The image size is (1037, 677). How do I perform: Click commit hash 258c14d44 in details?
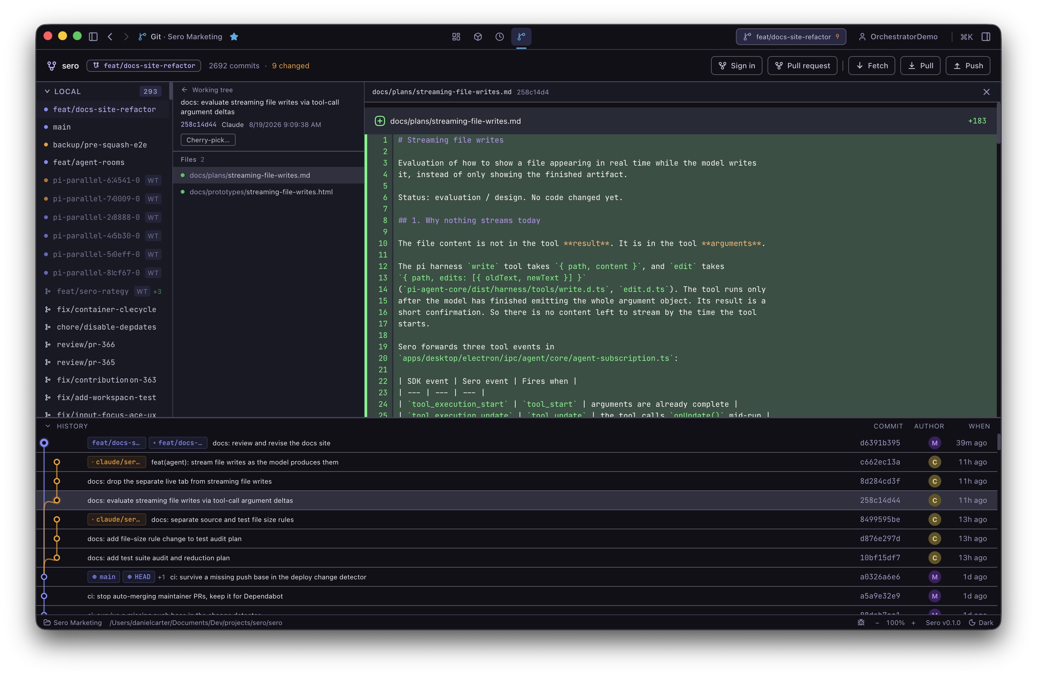click(198, 124)
